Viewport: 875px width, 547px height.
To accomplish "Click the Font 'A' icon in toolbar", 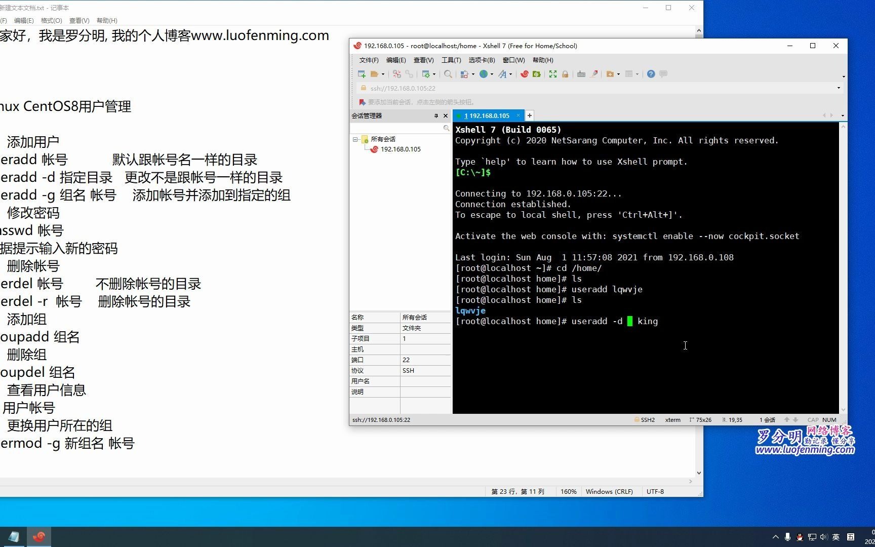I will tap(502, 74).
